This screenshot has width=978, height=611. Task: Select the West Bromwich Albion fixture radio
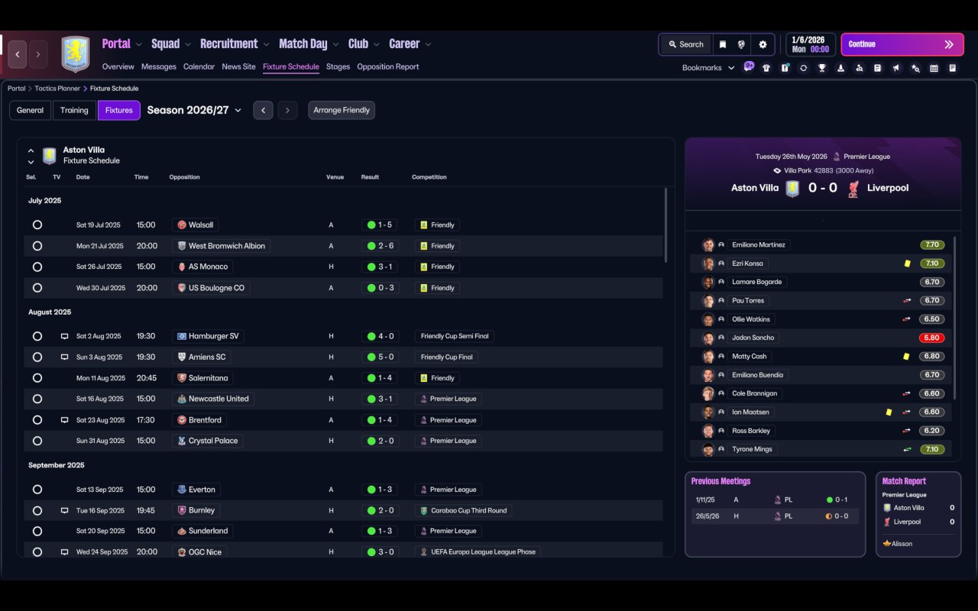[x=37, y=246]
